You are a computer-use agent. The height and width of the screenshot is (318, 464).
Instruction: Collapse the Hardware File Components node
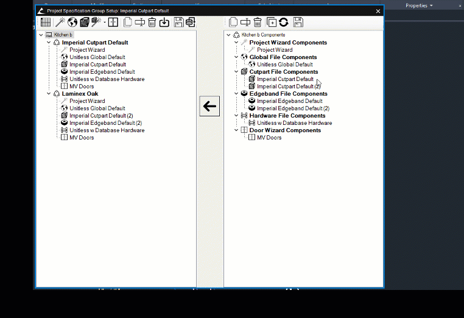tap(236, 116)
